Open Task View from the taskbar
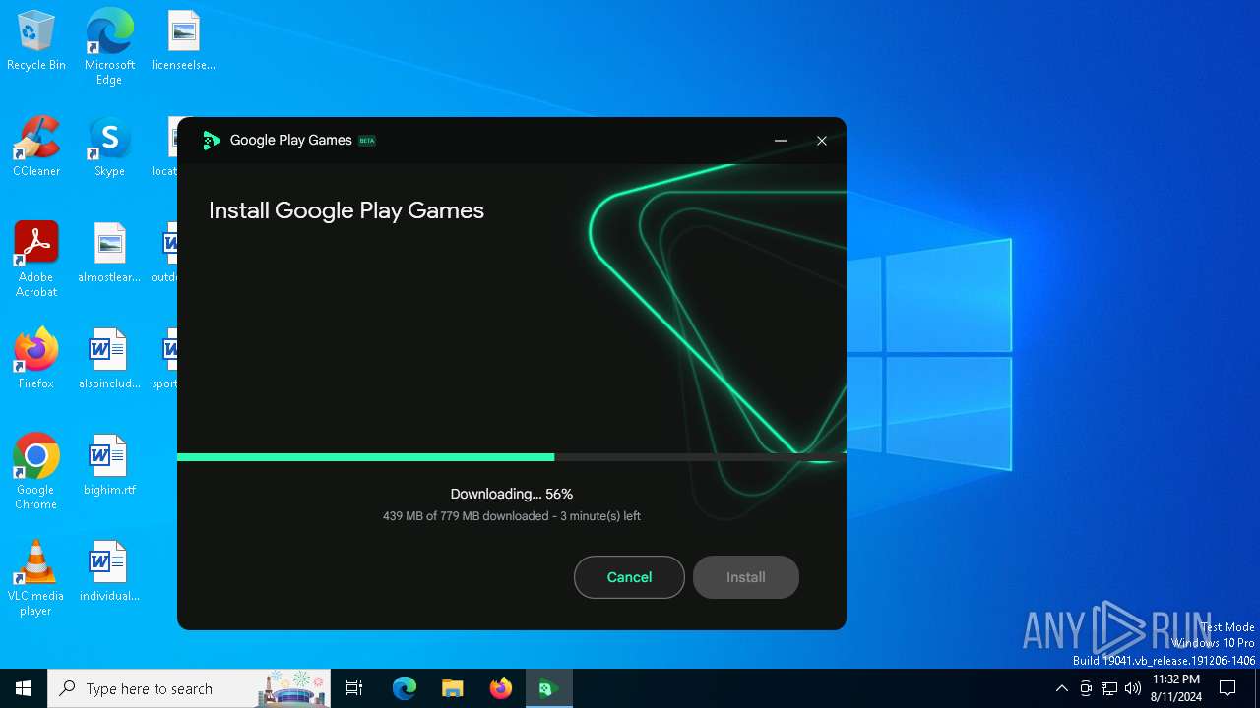Screen dimensions: 1260x708 [354, 688]
